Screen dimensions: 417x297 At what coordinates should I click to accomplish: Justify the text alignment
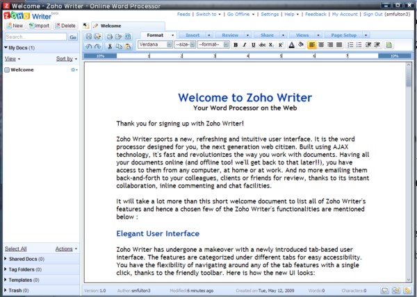pos(339,45)
